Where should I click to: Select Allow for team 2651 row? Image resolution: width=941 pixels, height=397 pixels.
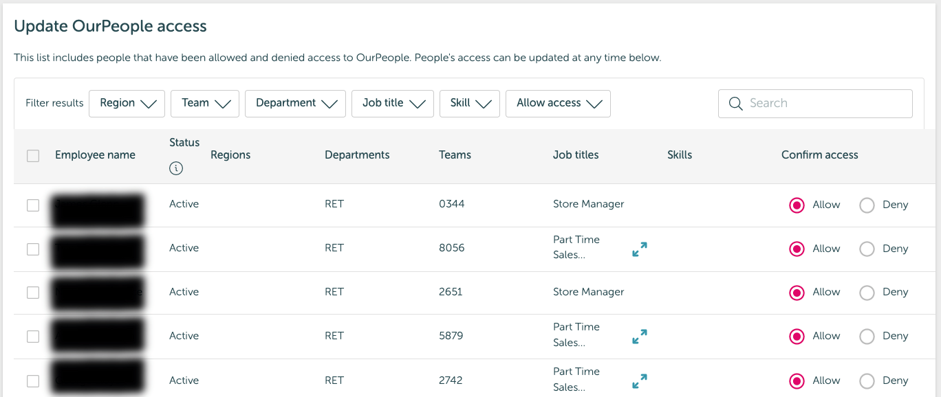pyautogui.click(x=797, y=293)
